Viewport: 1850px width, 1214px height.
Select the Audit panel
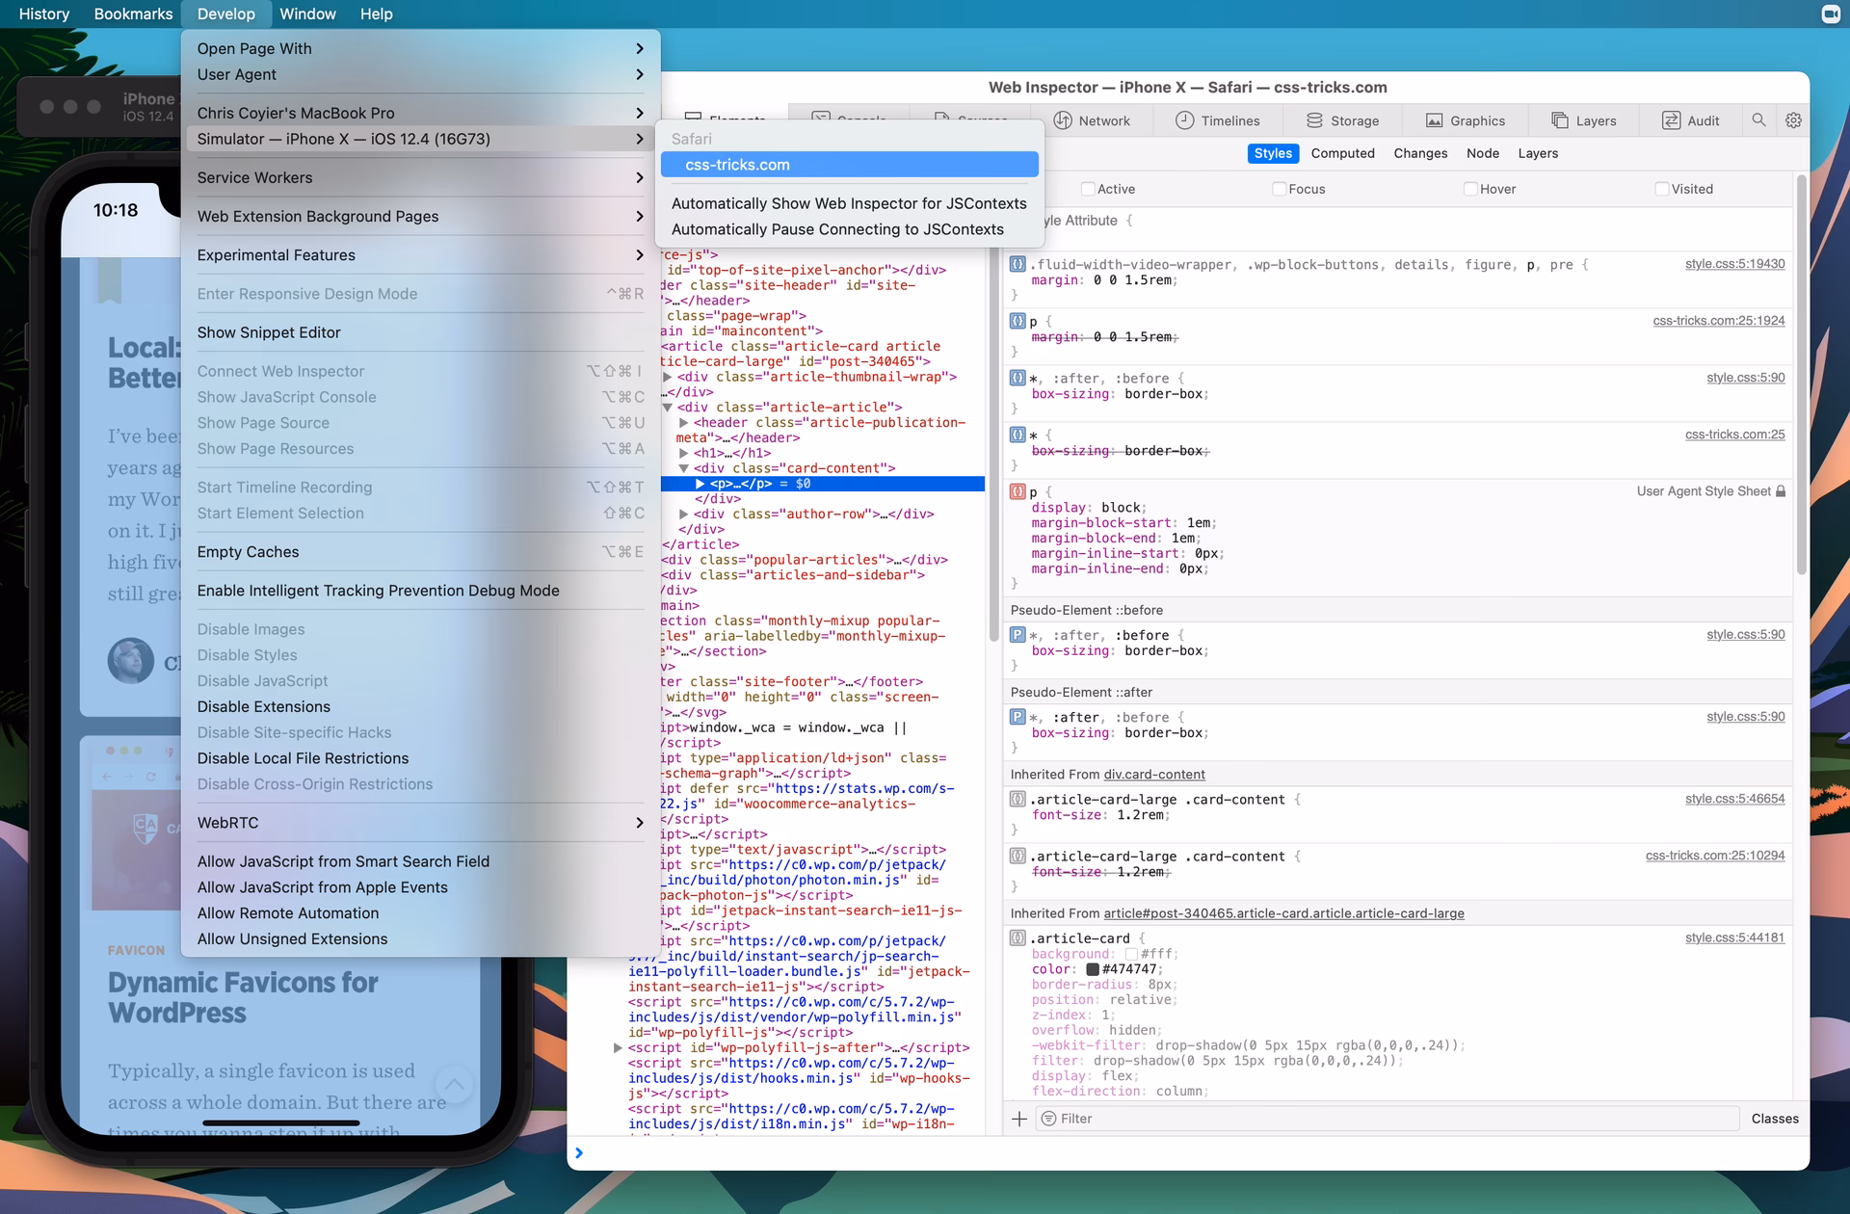point(1691,120)
